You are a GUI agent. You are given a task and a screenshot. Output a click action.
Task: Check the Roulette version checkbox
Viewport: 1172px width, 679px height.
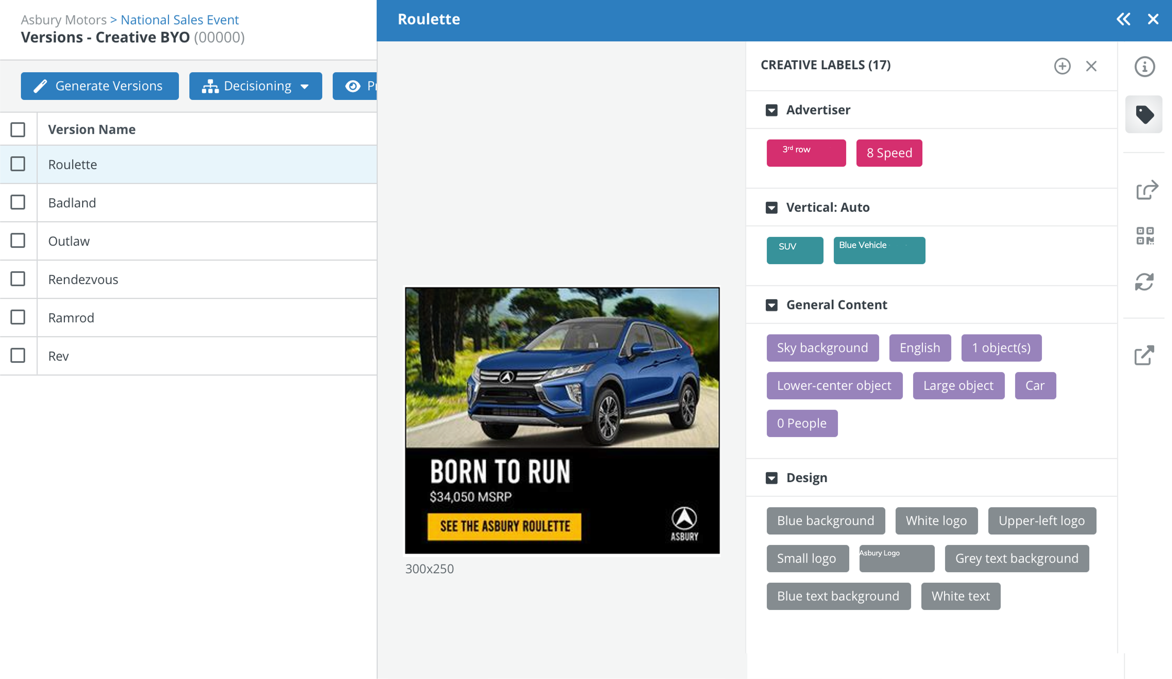pyautogui.click(x=18, y=164)
